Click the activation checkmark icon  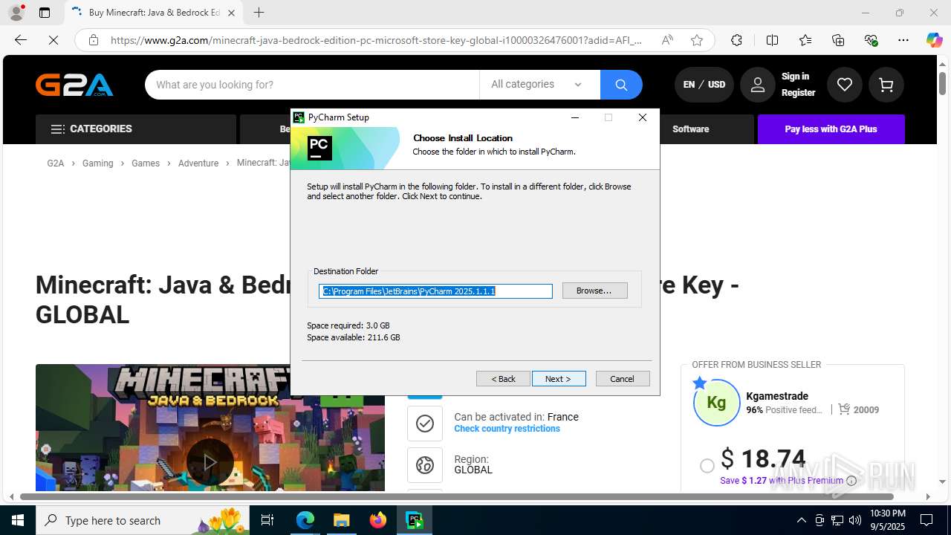click(x=425, y=424)
